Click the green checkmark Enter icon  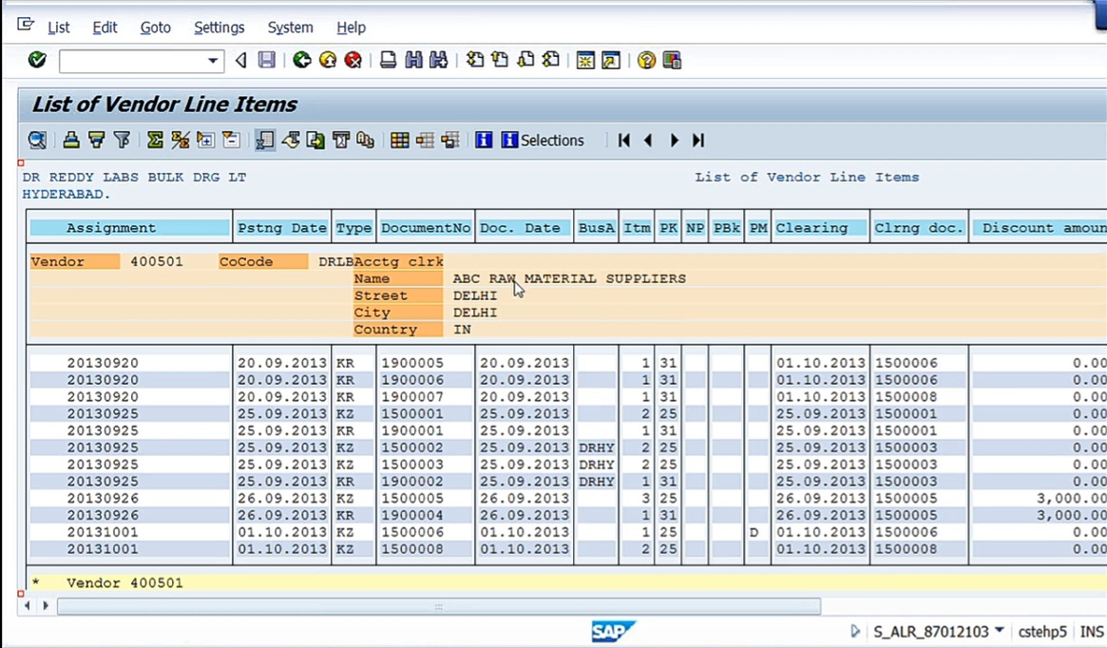37,60
